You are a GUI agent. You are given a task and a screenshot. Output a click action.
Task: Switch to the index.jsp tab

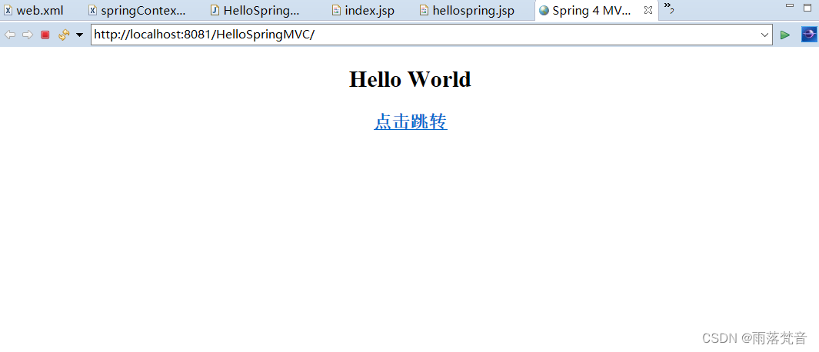point(364,11)
